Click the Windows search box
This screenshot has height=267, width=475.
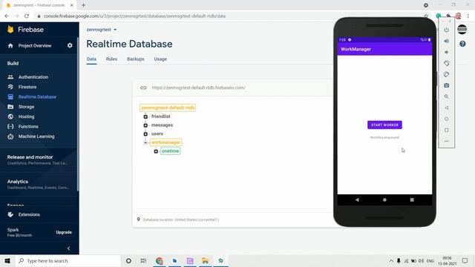pyautogui.click(x=68, y=260)
